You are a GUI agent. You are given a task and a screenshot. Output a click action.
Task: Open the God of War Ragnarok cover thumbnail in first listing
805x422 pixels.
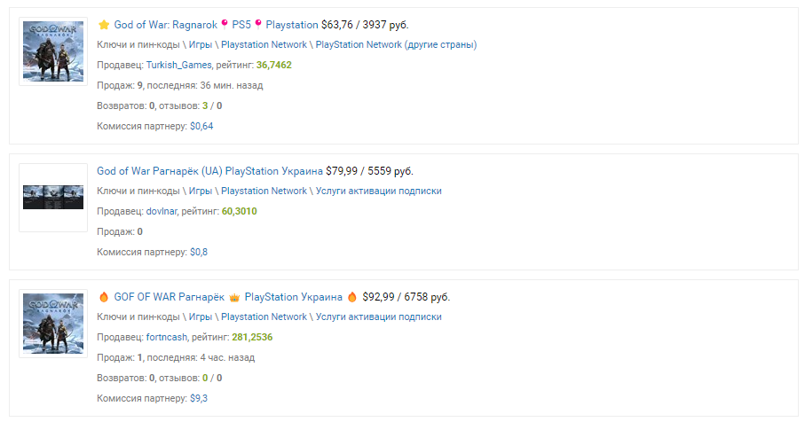[x=53, y=51]
